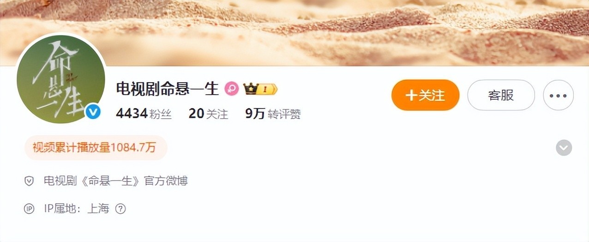
Task: Click the IP属地:上海 text
Action: [76, 209]
